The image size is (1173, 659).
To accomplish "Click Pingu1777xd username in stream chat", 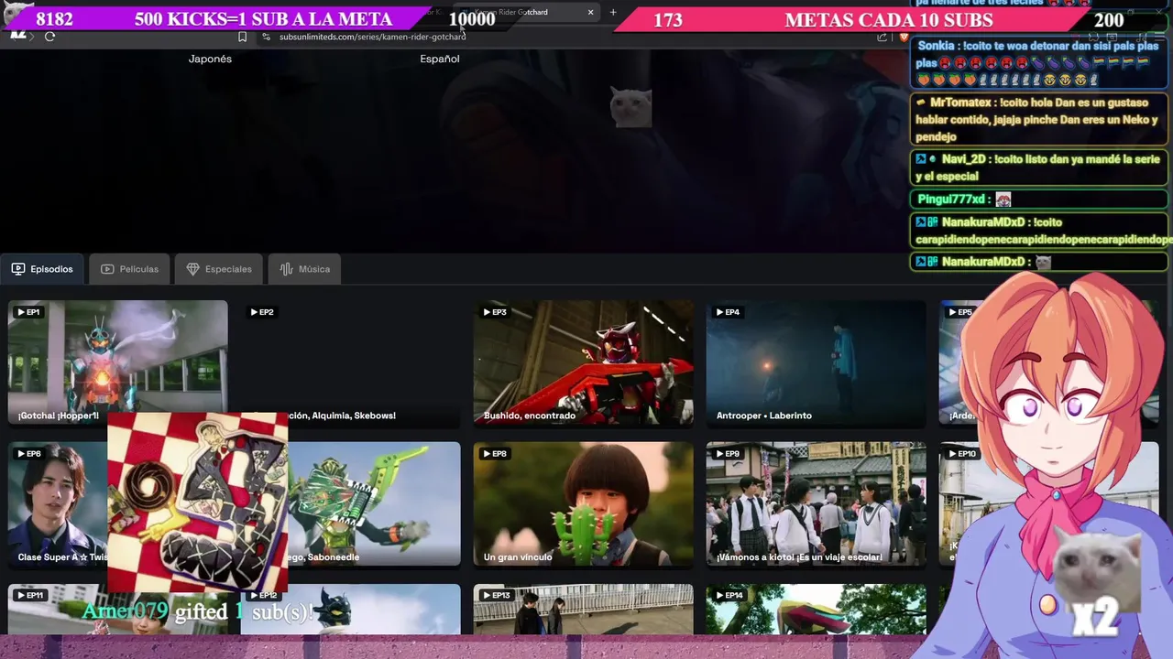I will click(951, 200).
